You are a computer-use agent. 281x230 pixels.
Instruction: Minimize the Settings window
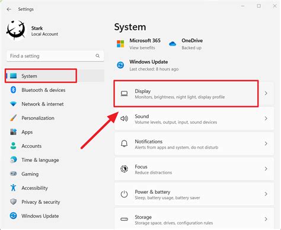pos(242,6)
